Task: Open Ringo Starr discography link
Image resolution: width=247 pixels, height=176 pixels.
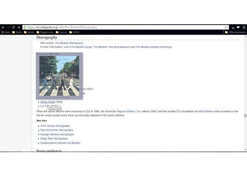Action: click(54, 139)
